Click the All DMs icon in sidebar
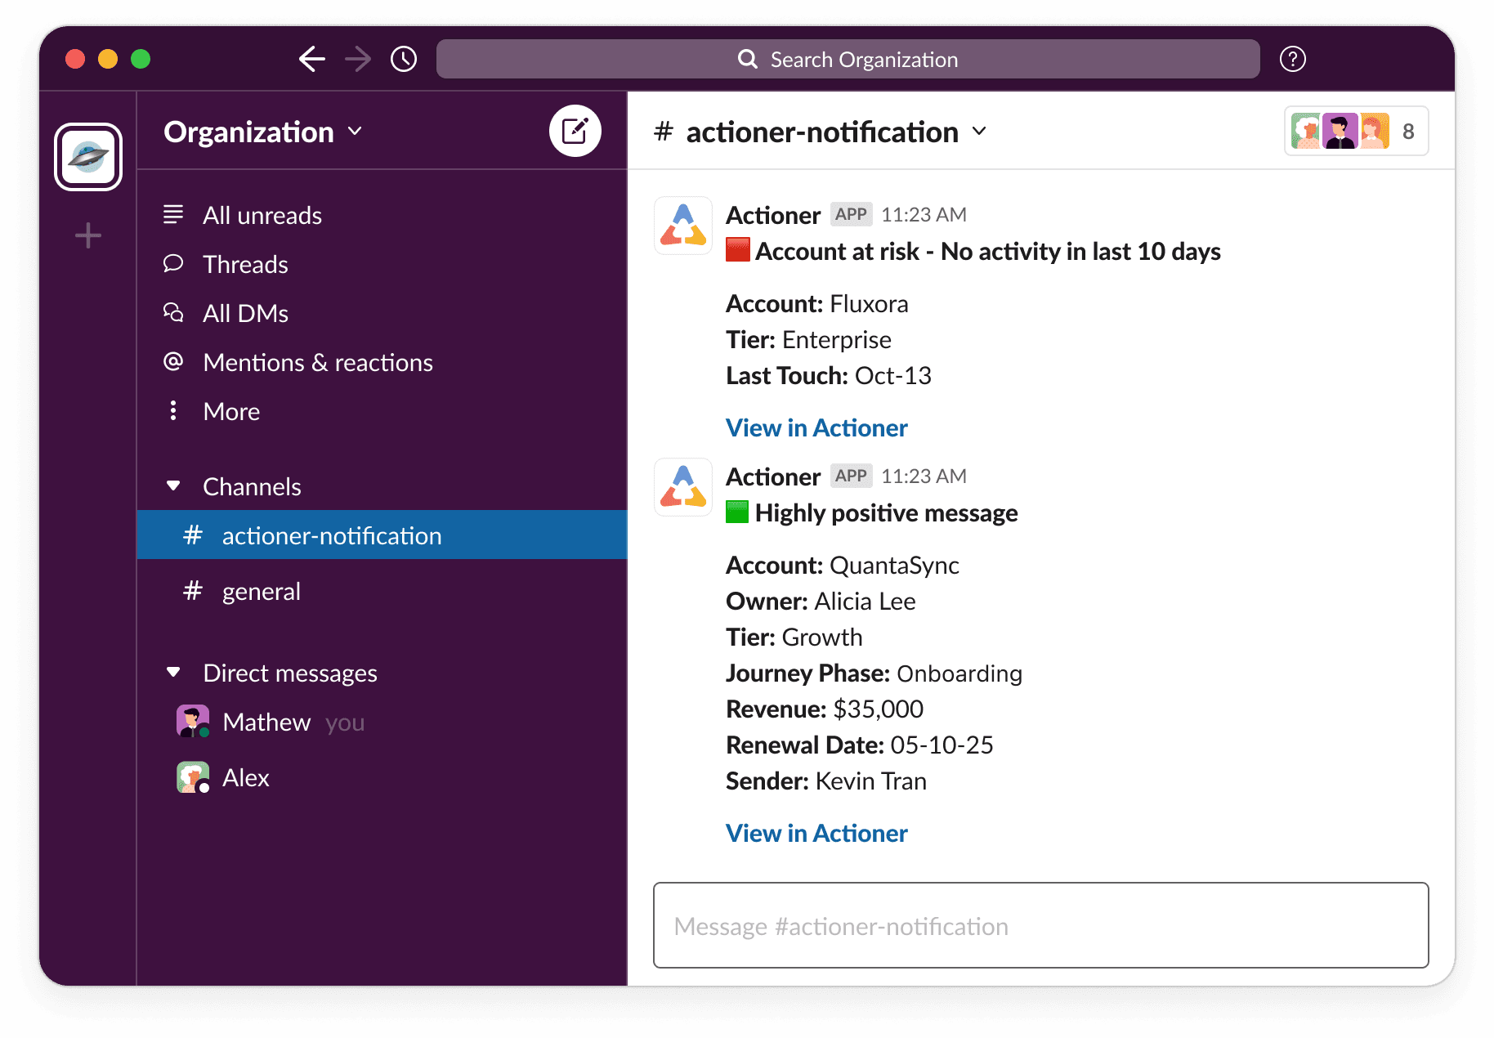The height and width of the screenshot is (1038, 1494). tap(173, 312)
